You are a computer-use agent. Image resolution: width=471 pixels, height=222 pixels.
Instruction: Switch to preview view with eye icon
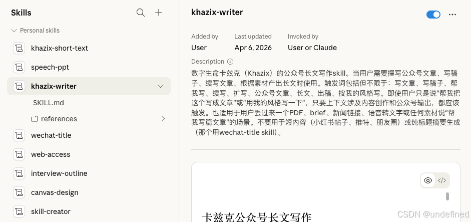428,180
